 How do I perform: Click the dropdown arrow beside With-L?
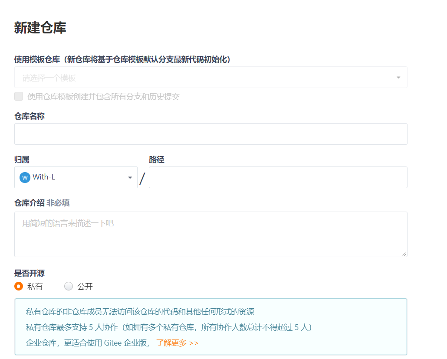129,177
